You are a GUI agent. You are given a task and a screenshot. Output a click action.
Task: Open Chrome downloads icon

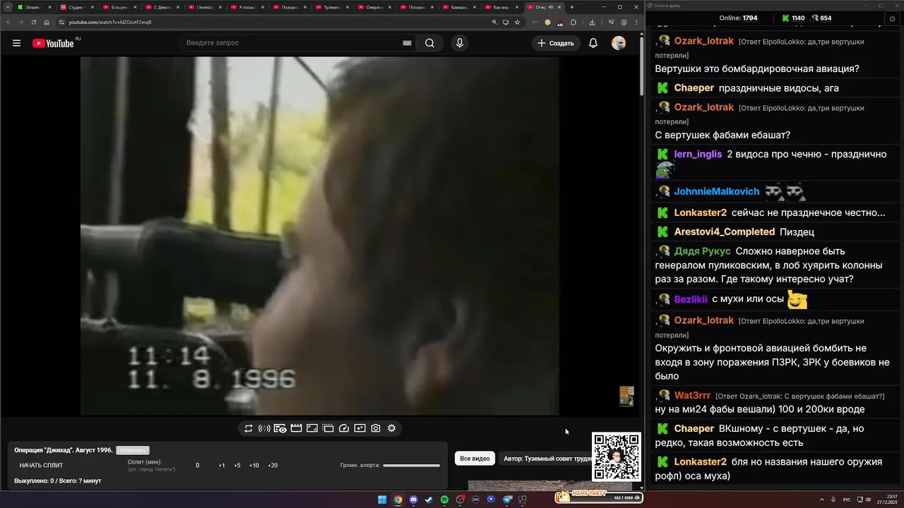point(592,22)
